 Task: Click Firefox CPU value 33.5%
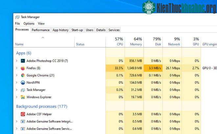point(119,68)
